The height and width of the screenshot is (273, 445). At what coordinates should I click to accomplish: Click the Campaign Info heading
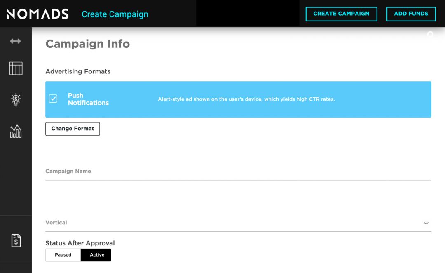(87, 44)
